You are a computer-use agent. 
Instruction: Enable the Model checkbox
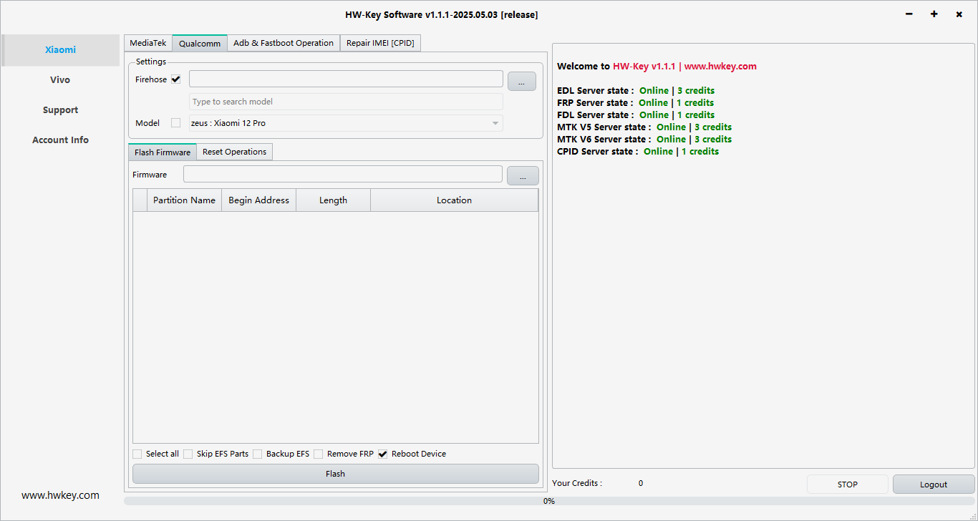[176, 123]
